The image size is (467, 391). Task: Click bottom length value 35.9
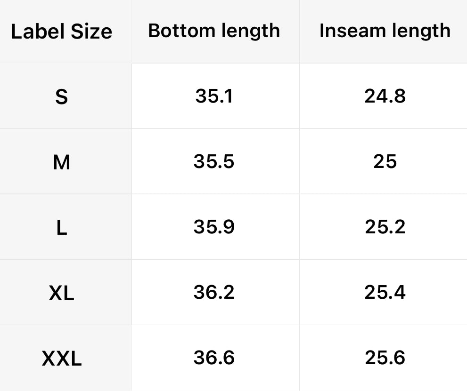click(214, 227)
